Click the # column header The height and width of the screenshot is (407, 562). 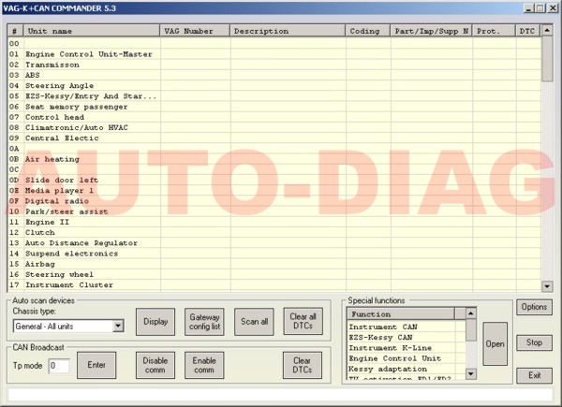click(15, 31)
